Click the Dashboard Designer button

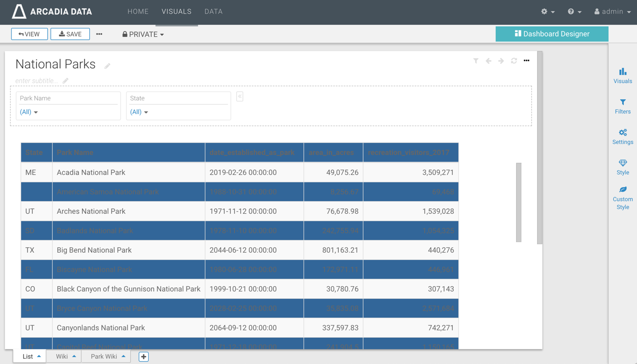(x=552, y=34)
